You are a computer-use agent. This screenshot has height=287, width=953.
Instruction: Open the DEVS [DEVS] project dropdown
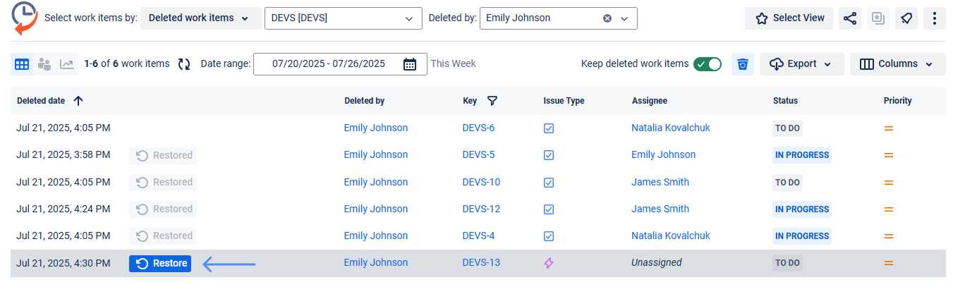click(x=343, y=18)
